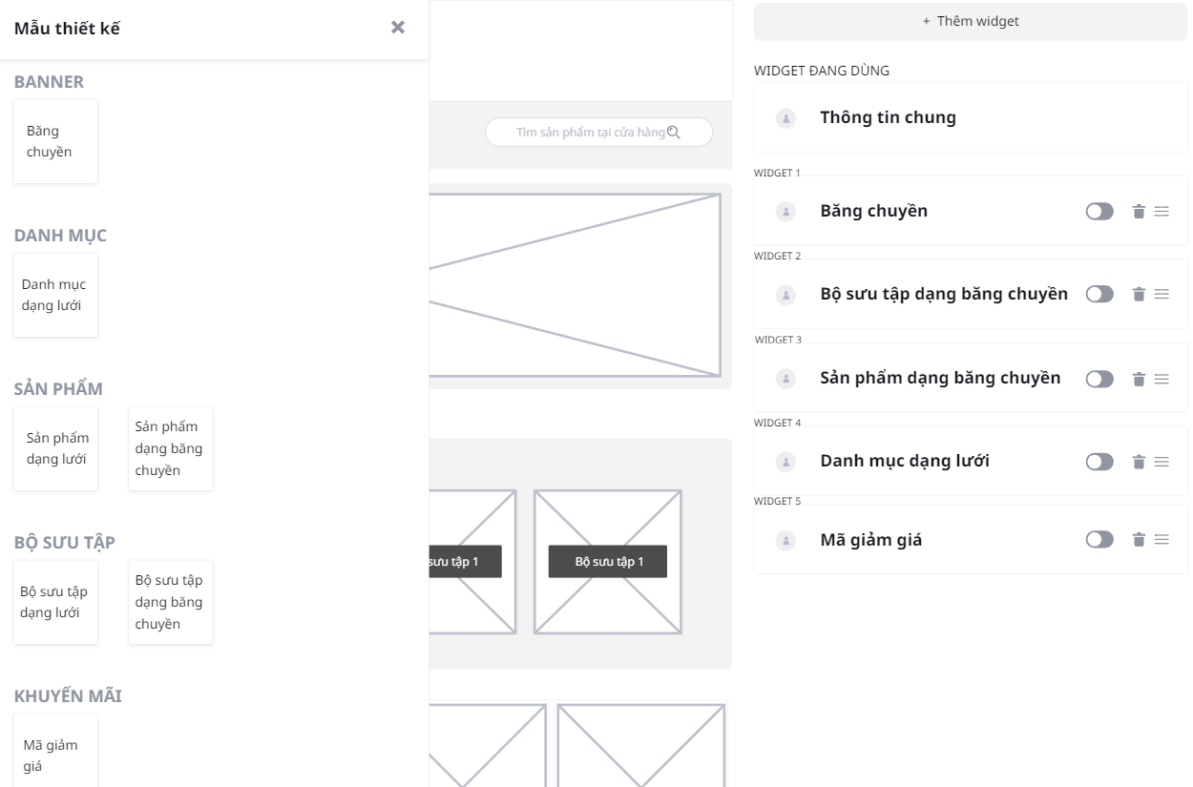This screenshot has height=787, width=1193.
Task: Toggle the Sản phẩm dạng băng chuyền widget
Action: pos(1099,379)
